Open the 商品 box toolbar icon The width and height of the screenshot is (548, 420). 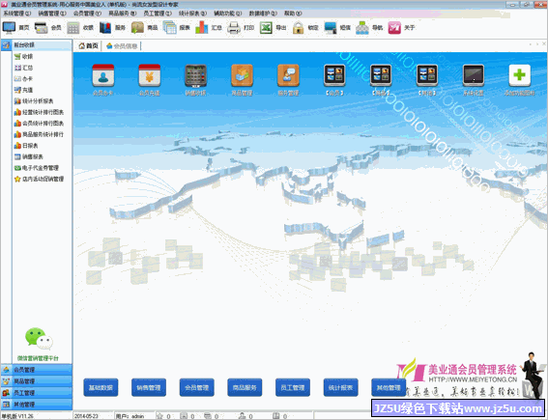tap(137, 28)
